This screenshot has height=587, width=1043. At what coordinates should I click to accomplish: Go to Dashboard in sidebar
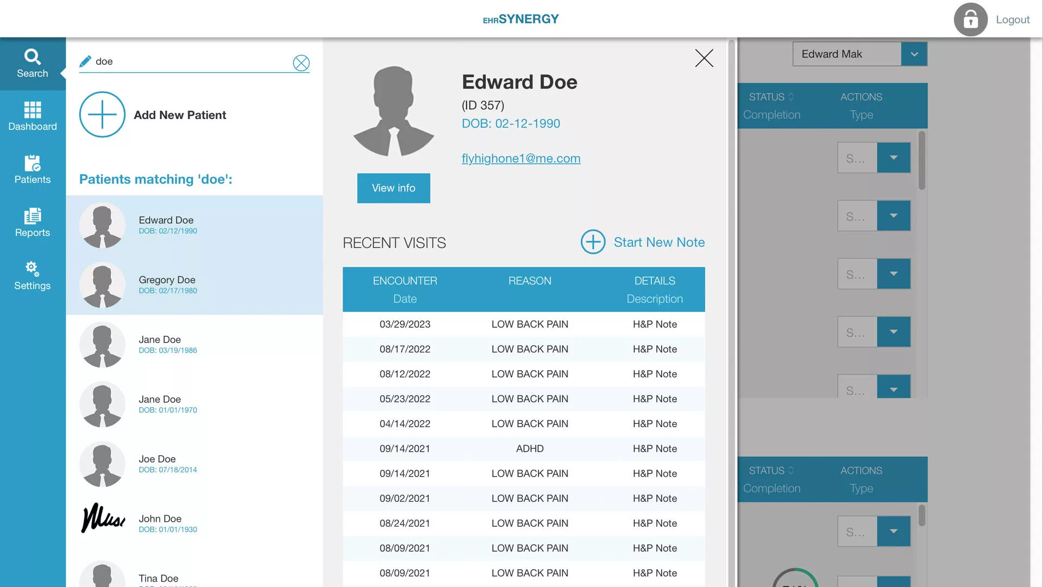pos(33,116)
